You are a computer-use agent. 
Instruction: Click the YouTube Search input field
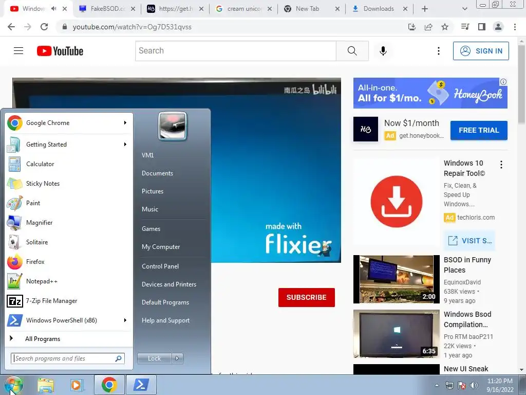click(235, 51)
